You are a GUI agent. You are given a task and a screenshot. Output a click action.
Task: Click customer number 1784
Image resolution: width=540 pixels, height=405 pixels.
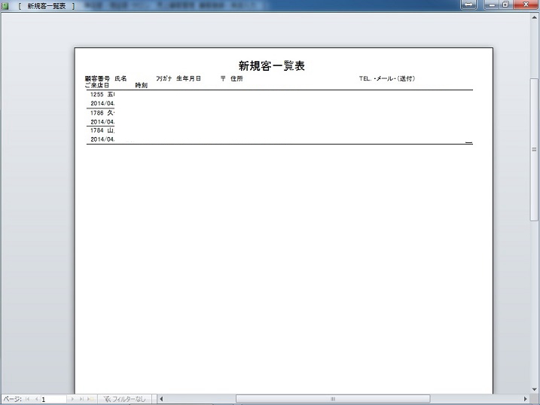pyautogui.click(x=96, y=130)
